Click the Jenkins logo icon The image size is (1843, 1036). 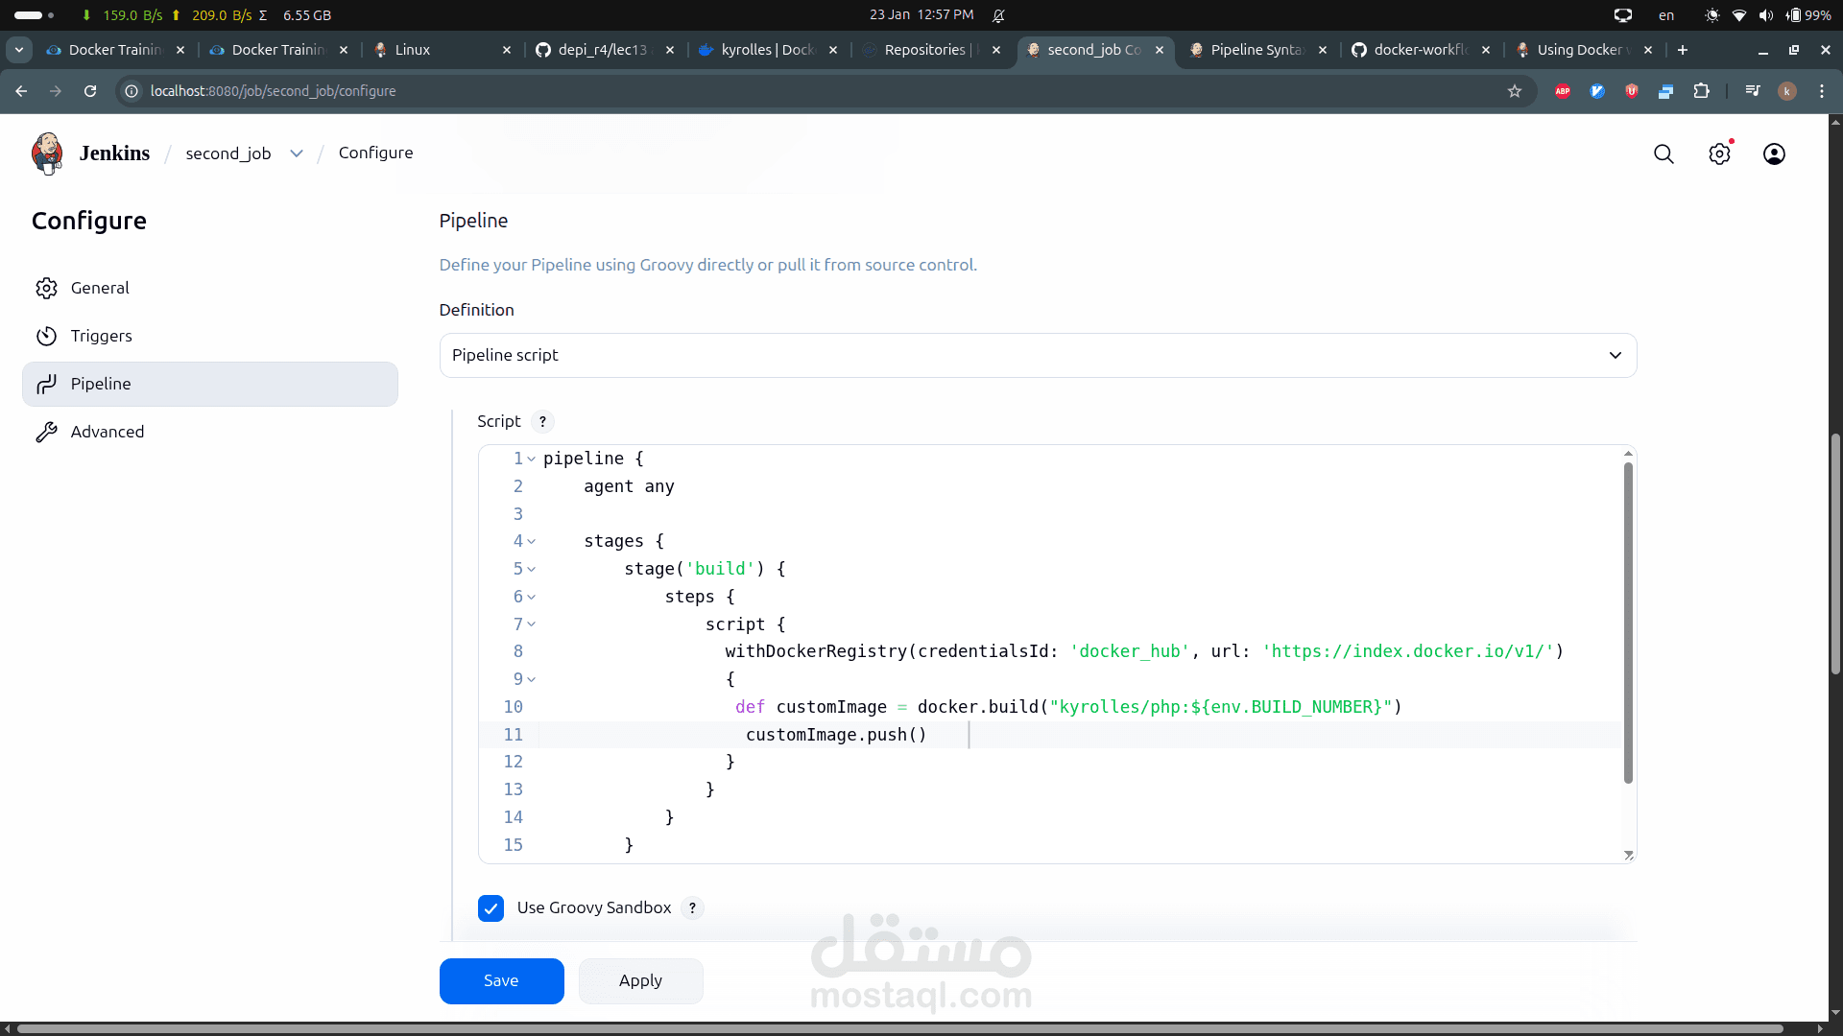(x=46, y=153)
